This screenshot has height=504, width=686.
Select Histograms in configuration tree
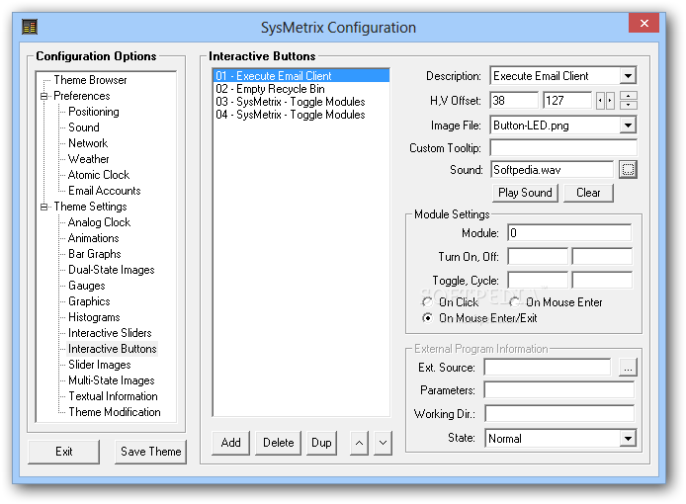94,317
